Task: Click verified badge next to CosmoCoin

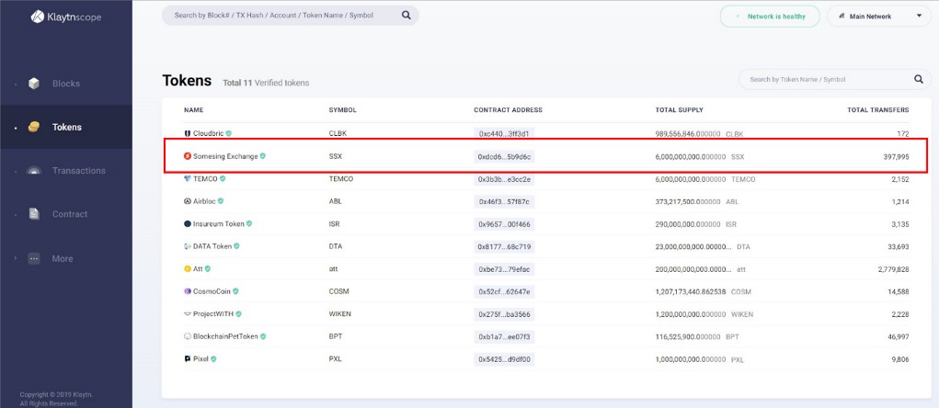Action: tap(236, 291)
